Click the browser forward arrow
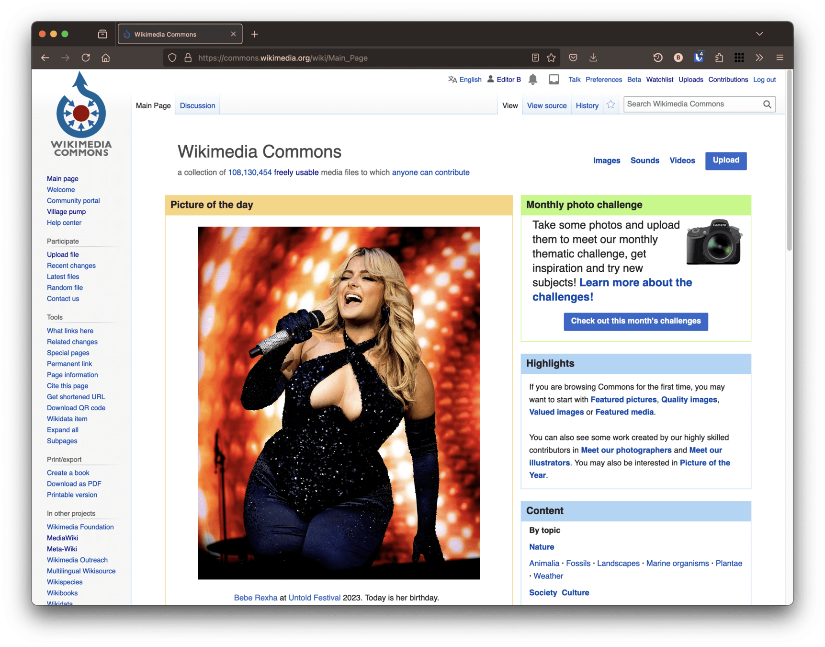825x647 pixels. pyautogui.click(x=66, y=58)
